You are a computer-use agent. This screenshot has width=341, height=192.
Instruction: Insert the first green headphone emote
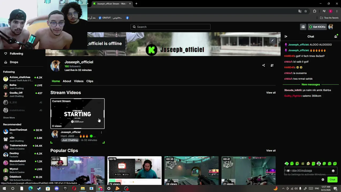(x=287, y=163)
